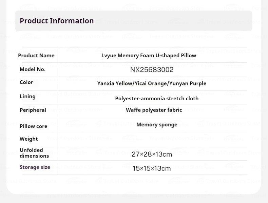
Task: Select the Pillow core row label
Action: (33, 126)
